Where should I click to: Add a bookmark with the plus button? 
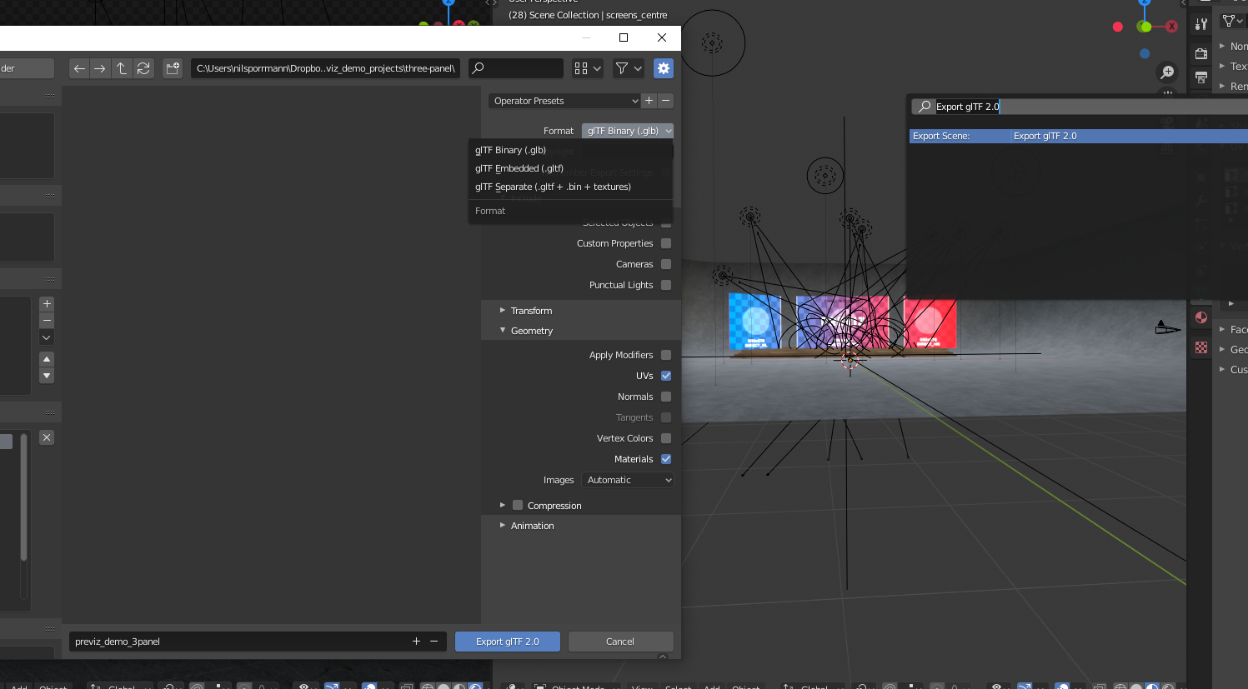(47, 304)
